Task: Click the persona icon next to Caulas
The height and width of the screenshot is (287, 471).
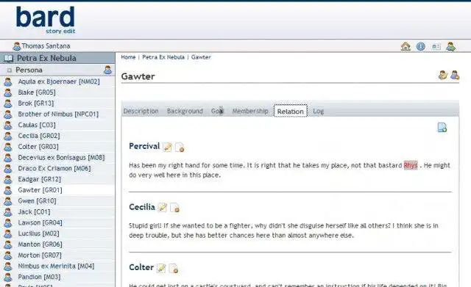Action: (8, 126)
